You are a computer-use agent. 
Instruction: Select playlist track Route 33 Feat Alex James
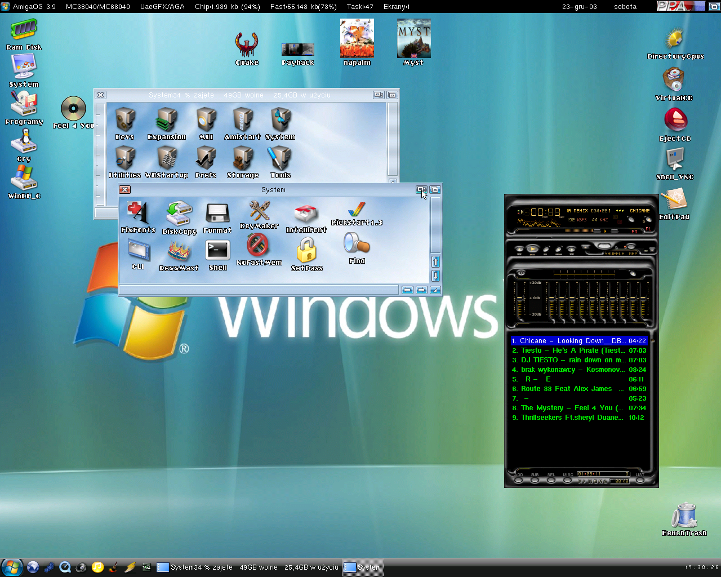pos(579,389)
